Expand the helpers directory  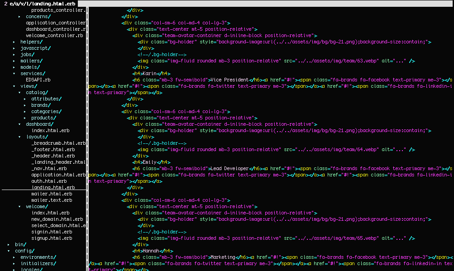coord(31,42)
